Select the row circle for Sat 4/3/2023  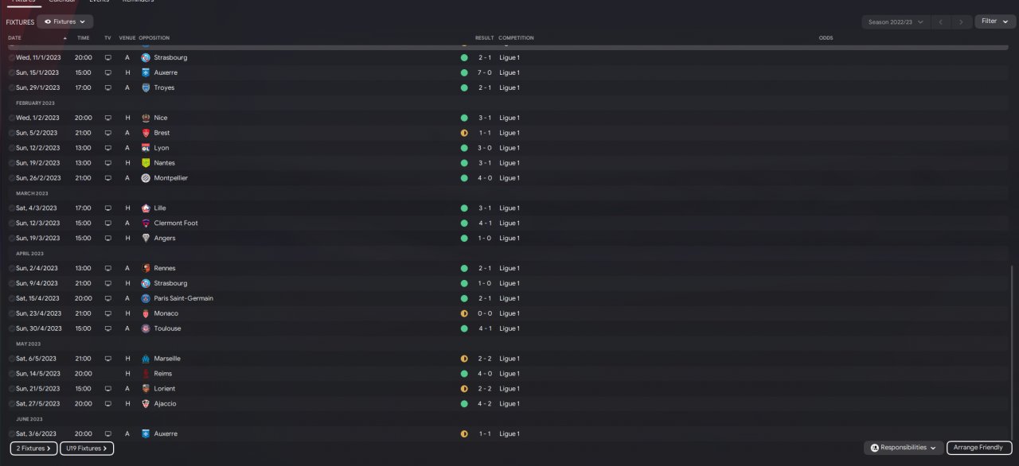coord(11,208)
